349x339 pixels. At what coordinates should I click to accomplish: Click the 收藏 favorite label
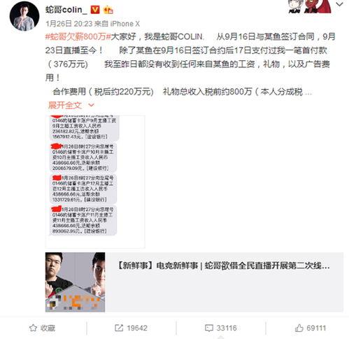(48, 328)
